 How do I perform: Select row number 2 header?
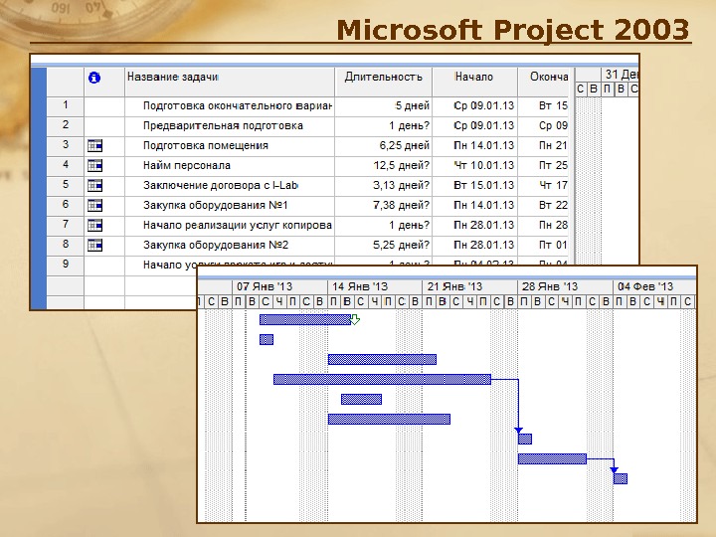pos(66,125)
